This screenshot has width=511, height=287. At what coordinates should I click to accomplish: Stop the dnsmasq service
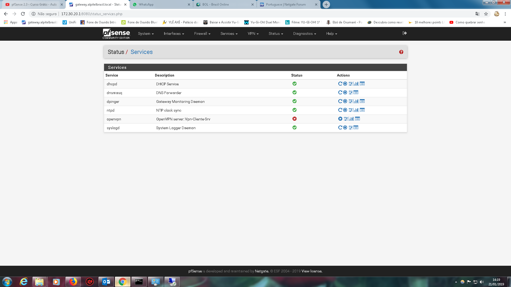point(345,92)
